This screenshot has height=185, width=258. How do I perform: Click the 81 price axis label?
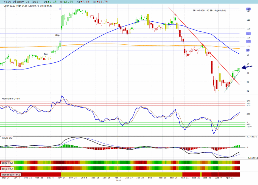pos(248,91)
